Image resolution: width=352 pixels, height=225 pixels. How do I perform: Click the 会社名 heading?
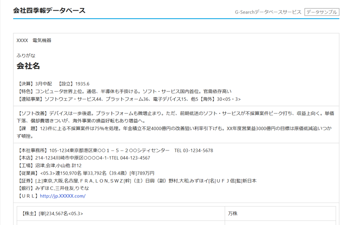click(28, 66)
